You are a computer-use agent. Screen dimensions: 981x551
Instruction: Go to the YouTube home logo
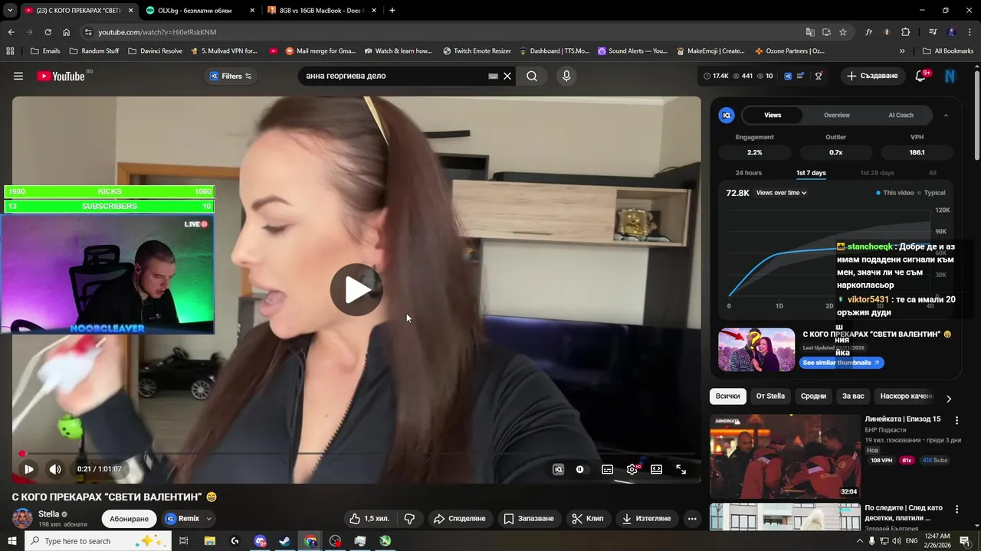[61, 76]
